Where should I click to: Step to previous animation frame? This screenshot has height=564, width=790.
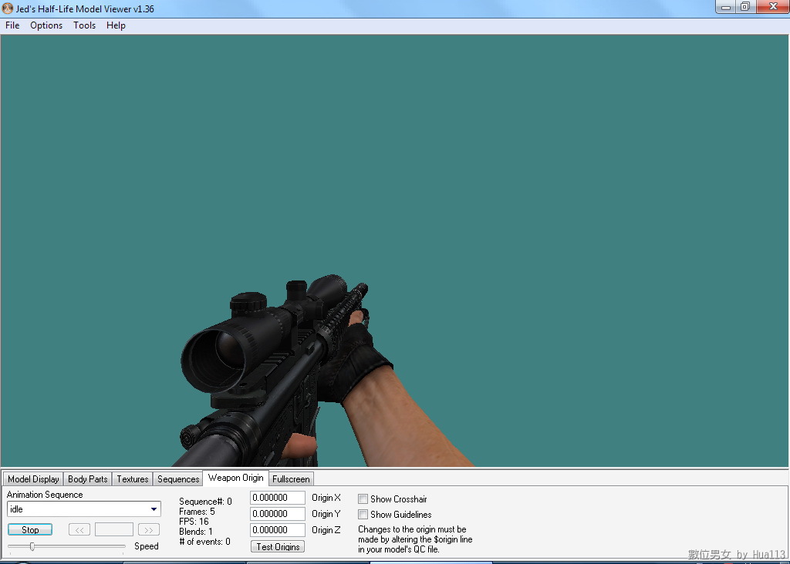tap(79, 530)
